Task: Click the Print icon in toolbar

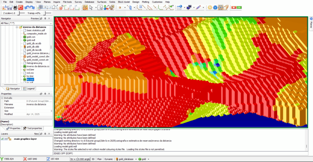Action: click(x=15, y=8)
